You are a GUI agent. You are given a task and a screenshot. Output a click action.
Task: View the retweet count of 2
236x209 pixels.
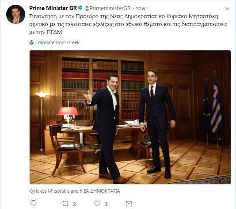74,204
